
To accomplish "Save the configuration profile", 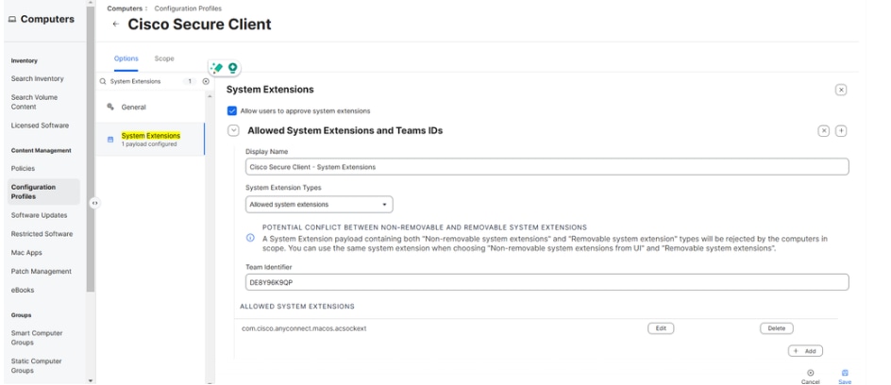I will tap(844, 372).
